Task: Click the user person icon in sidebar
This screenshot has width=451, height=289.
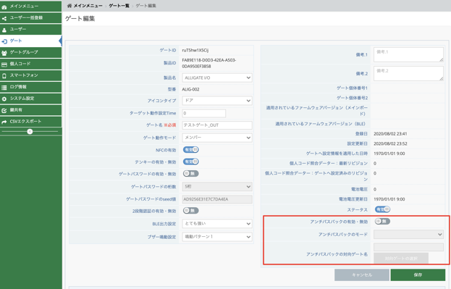Action: (x=4, y=30)
